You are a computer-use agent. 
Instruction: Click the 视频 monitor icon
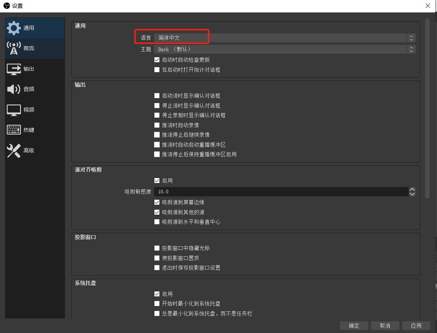(x=13, y=110)
